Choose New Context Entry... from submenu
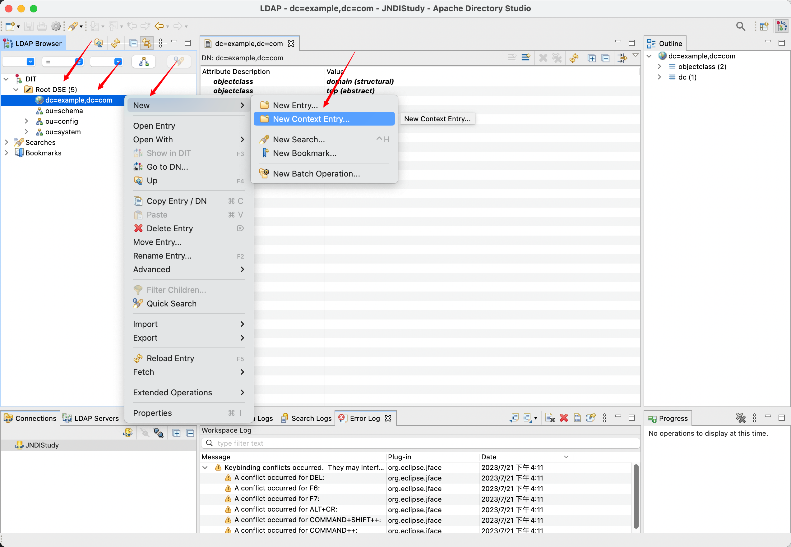 [x=324, y=119]
